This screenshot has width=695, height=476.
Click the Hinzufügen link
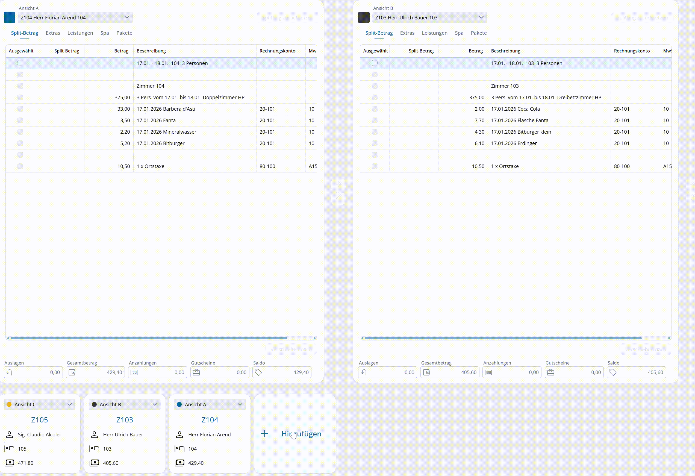(301, 434)
